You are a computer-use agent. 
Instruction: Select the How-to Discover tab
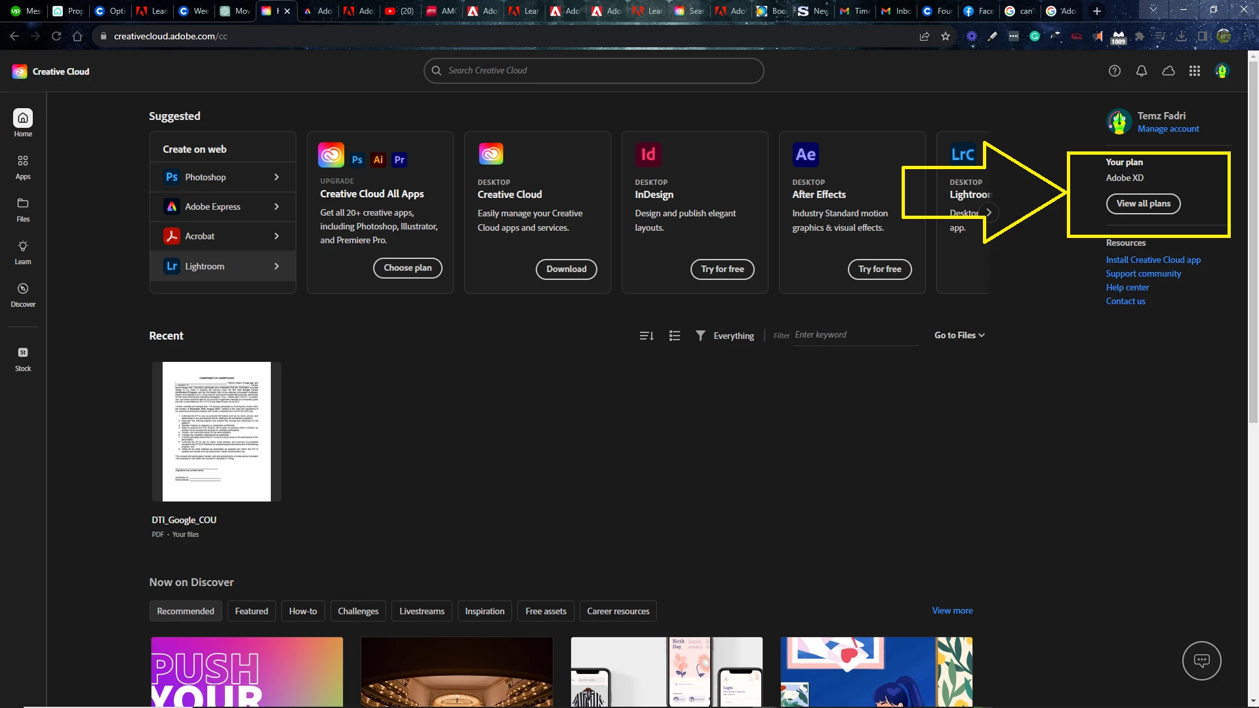tap(303, 611)
